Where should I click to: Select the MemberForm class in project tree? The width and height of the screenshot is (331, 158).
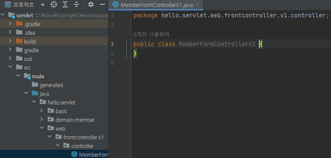point(54,154)
